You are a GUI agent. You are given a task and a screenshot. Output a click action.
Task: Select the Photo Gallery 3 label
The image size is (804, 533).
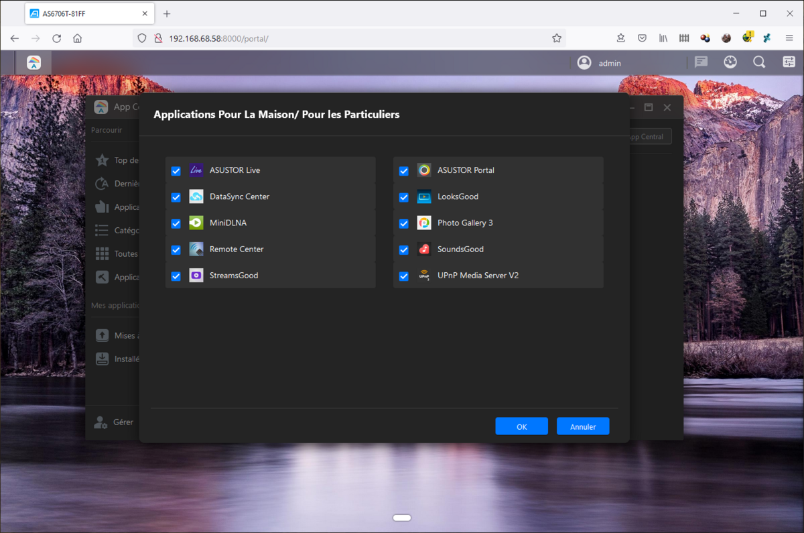tap(465, 223)
